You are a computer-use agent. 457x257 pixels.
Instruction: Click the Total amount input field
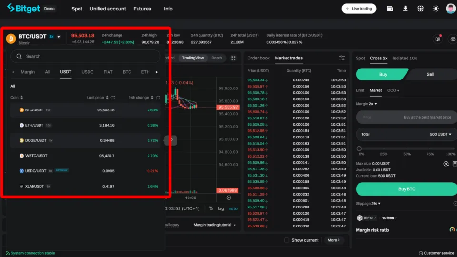tap(406, 134)
